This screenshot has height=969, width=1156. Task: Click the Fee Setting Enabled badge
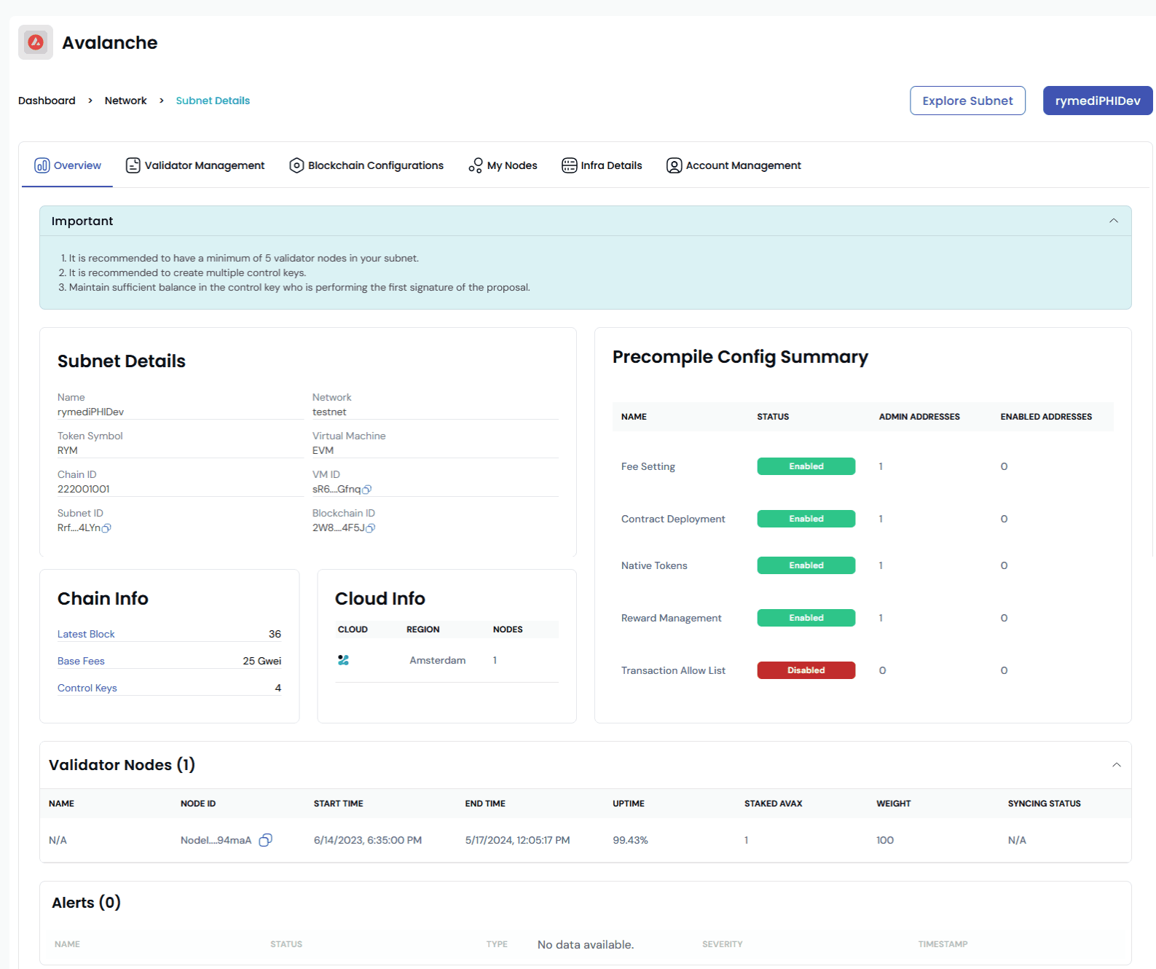click(x=806, y=466)
